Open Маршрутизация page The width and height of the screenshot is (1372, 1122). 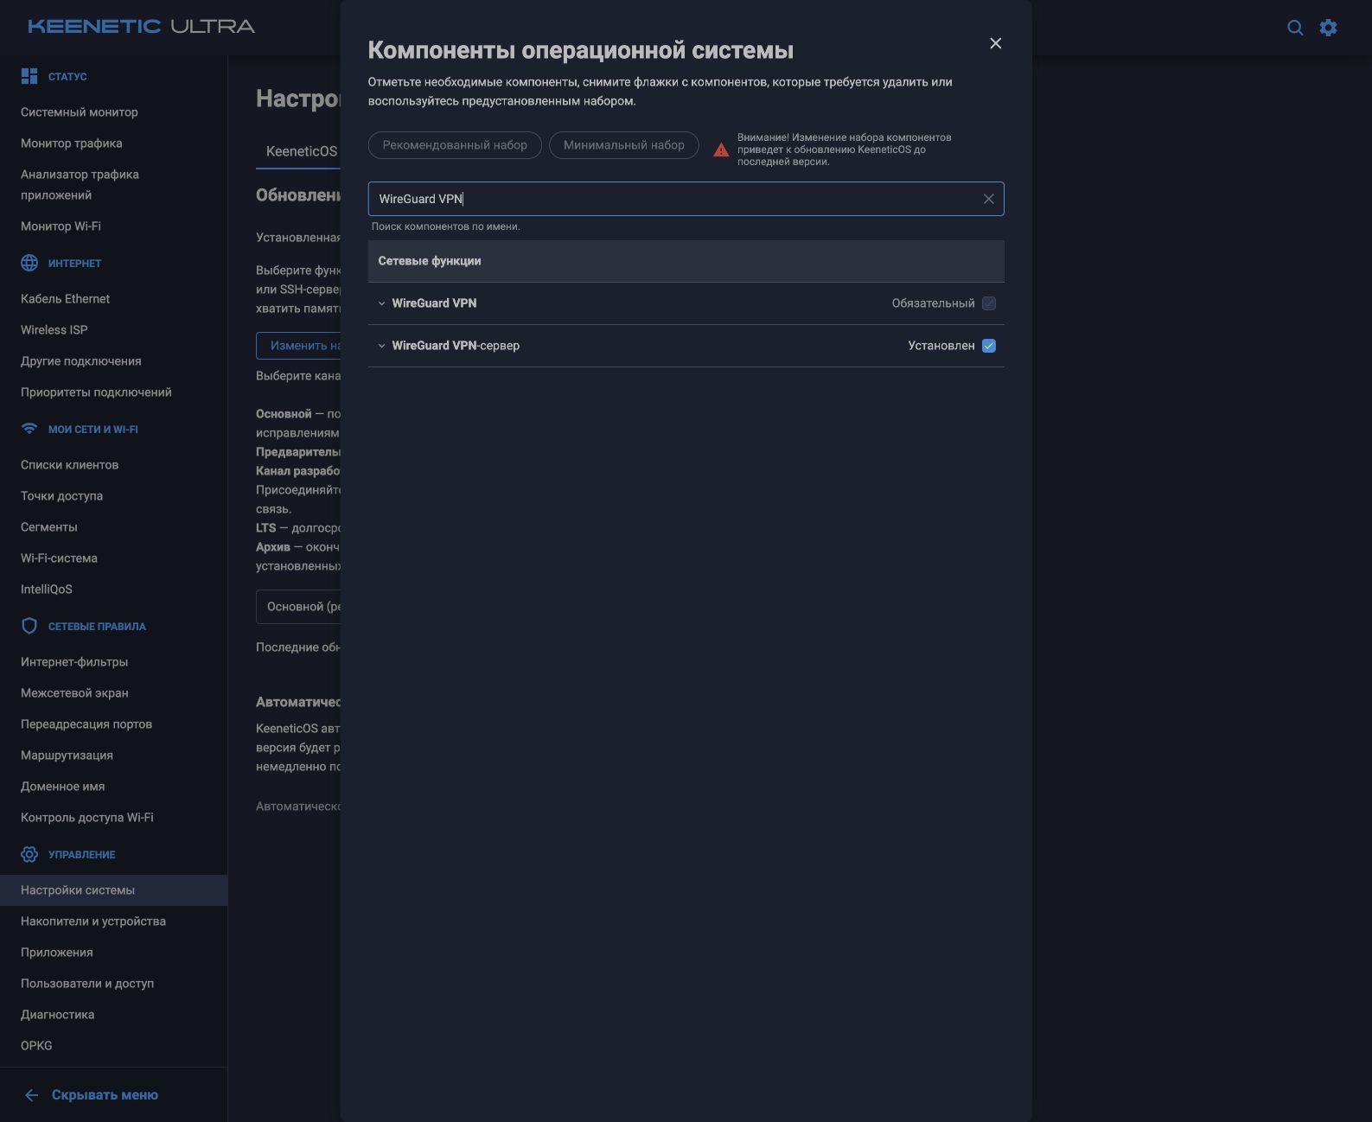(x=67, y=755)
